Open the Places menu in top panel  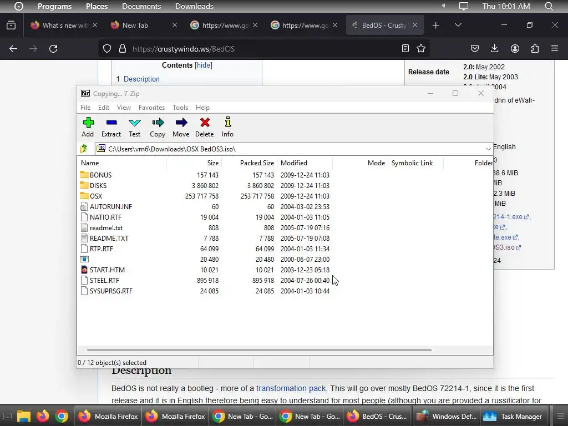click(x=97, y=6)
